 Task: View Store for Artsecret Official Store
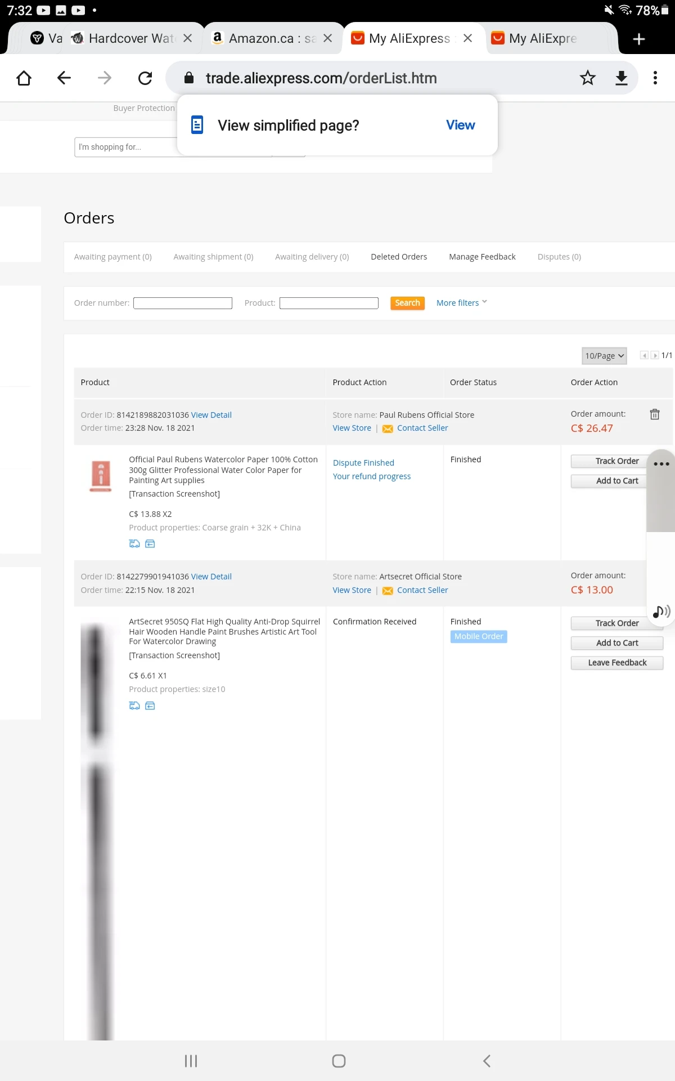click(352, 590)
